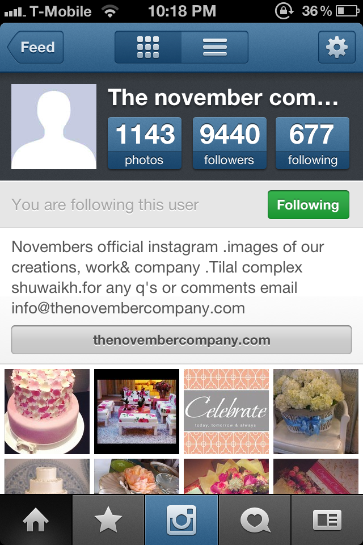Switch to grid view of photos
This screenshot has width=363, height=545.
(x=148, y=47)
